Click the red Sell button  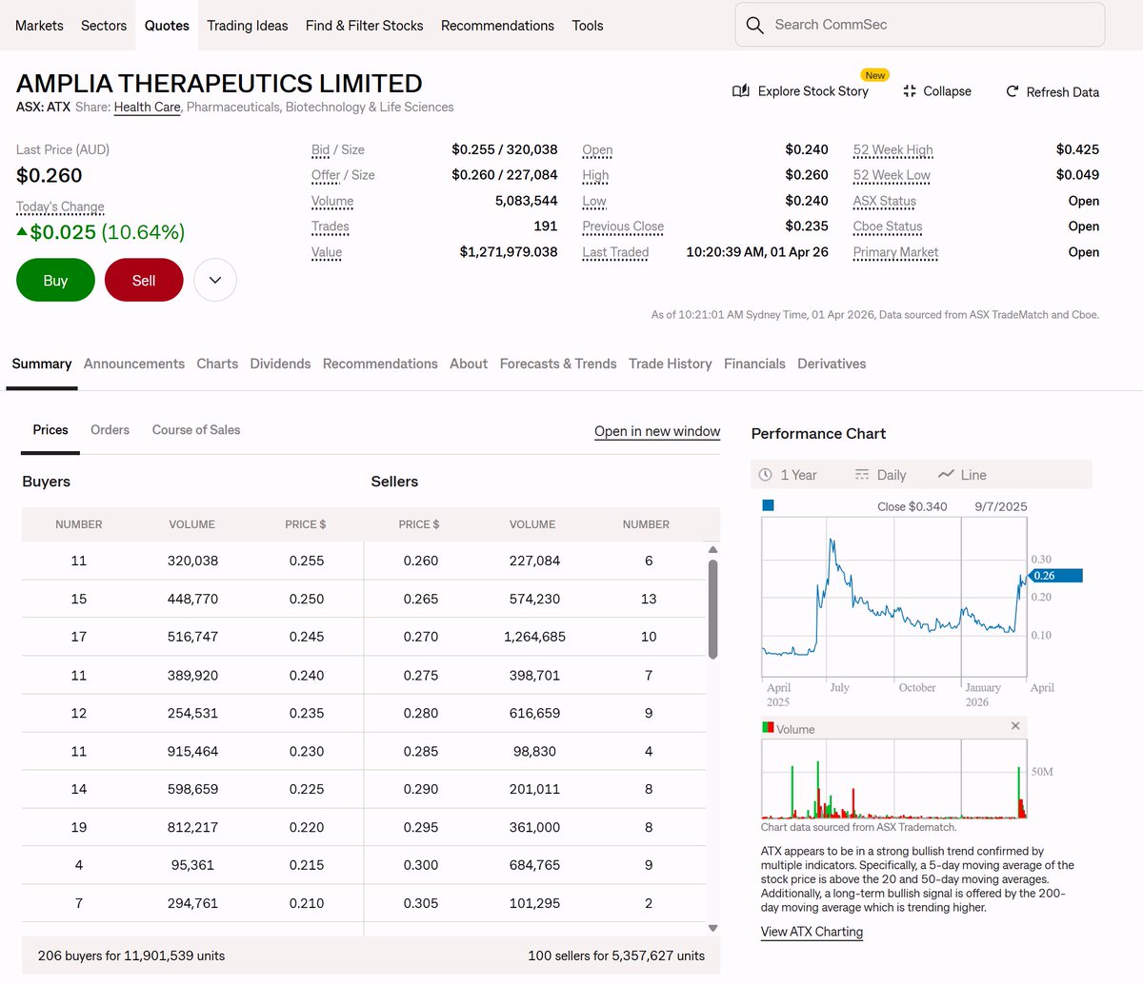(144, 281)
